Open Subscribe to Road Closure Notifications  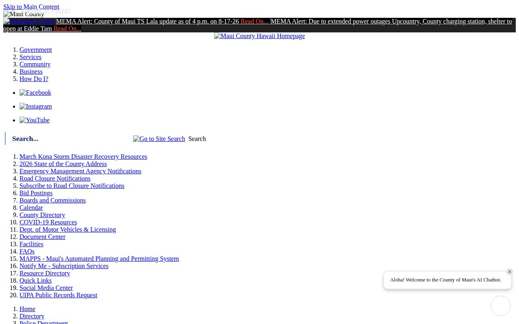tap(72, 186)
